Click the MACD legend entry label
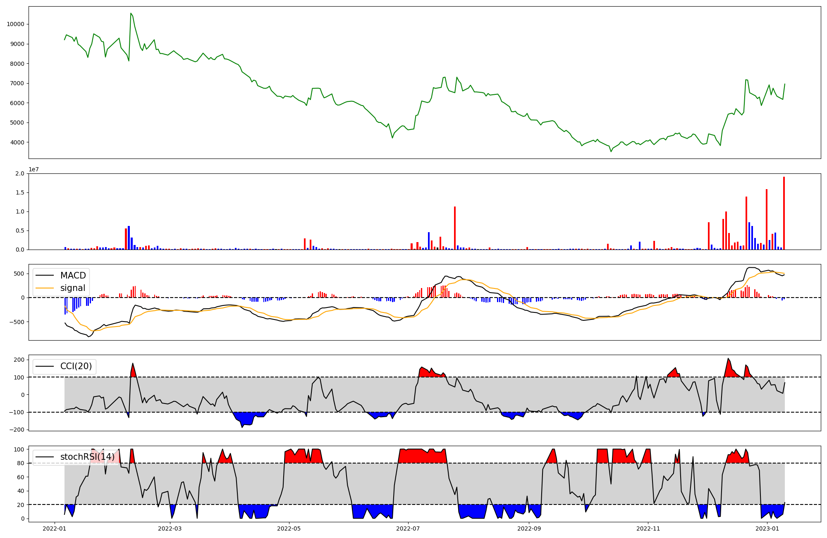The height and width of the screenshot is (538, 827). pos(73,276)
